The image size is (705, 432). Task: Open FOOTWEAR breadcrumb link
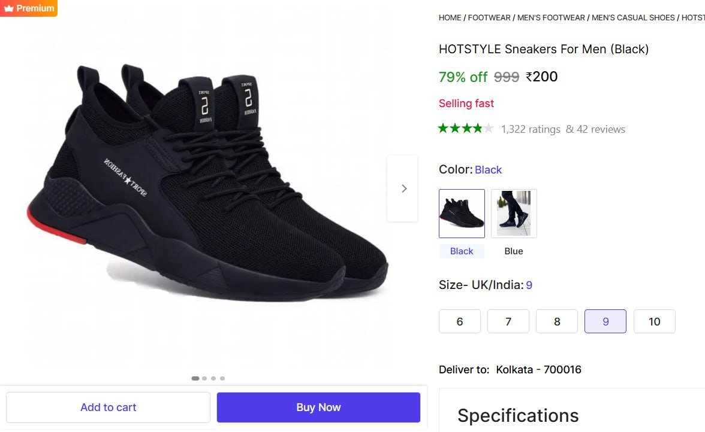coord(489,17)
